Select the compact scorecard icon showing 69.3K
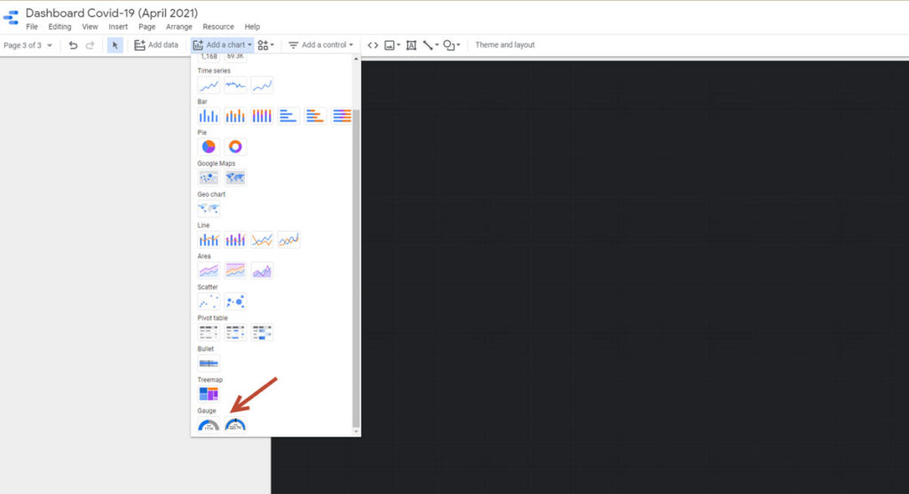The image size is (909, 494). click(235, 58)
